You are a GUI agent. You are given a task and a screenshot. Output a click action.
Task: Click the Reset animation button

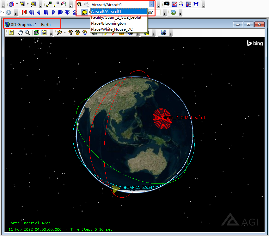click(24, 12)
